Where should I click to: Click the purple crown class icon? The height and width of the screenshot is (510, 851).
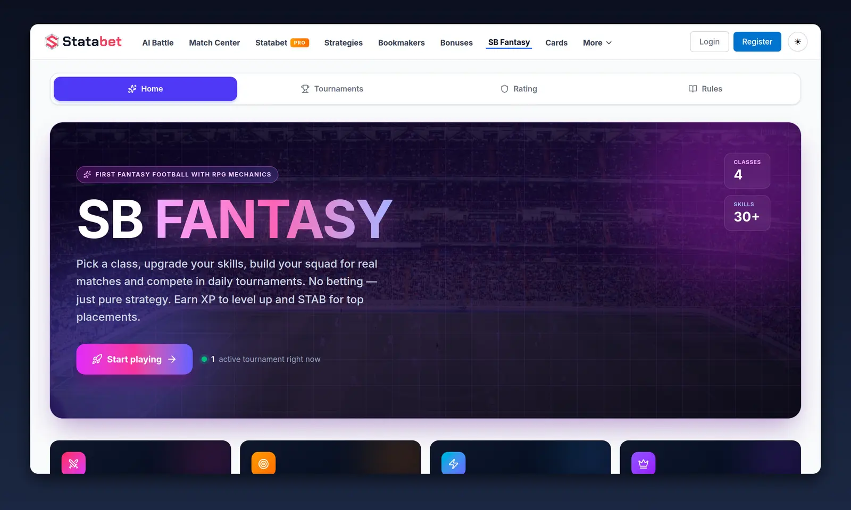coord(643,464)
